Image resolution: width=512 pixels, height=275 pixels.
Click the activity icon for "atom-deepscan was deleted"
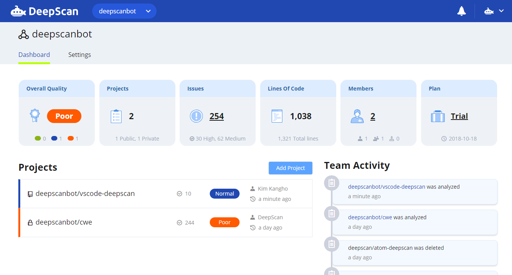click(331, 244)
